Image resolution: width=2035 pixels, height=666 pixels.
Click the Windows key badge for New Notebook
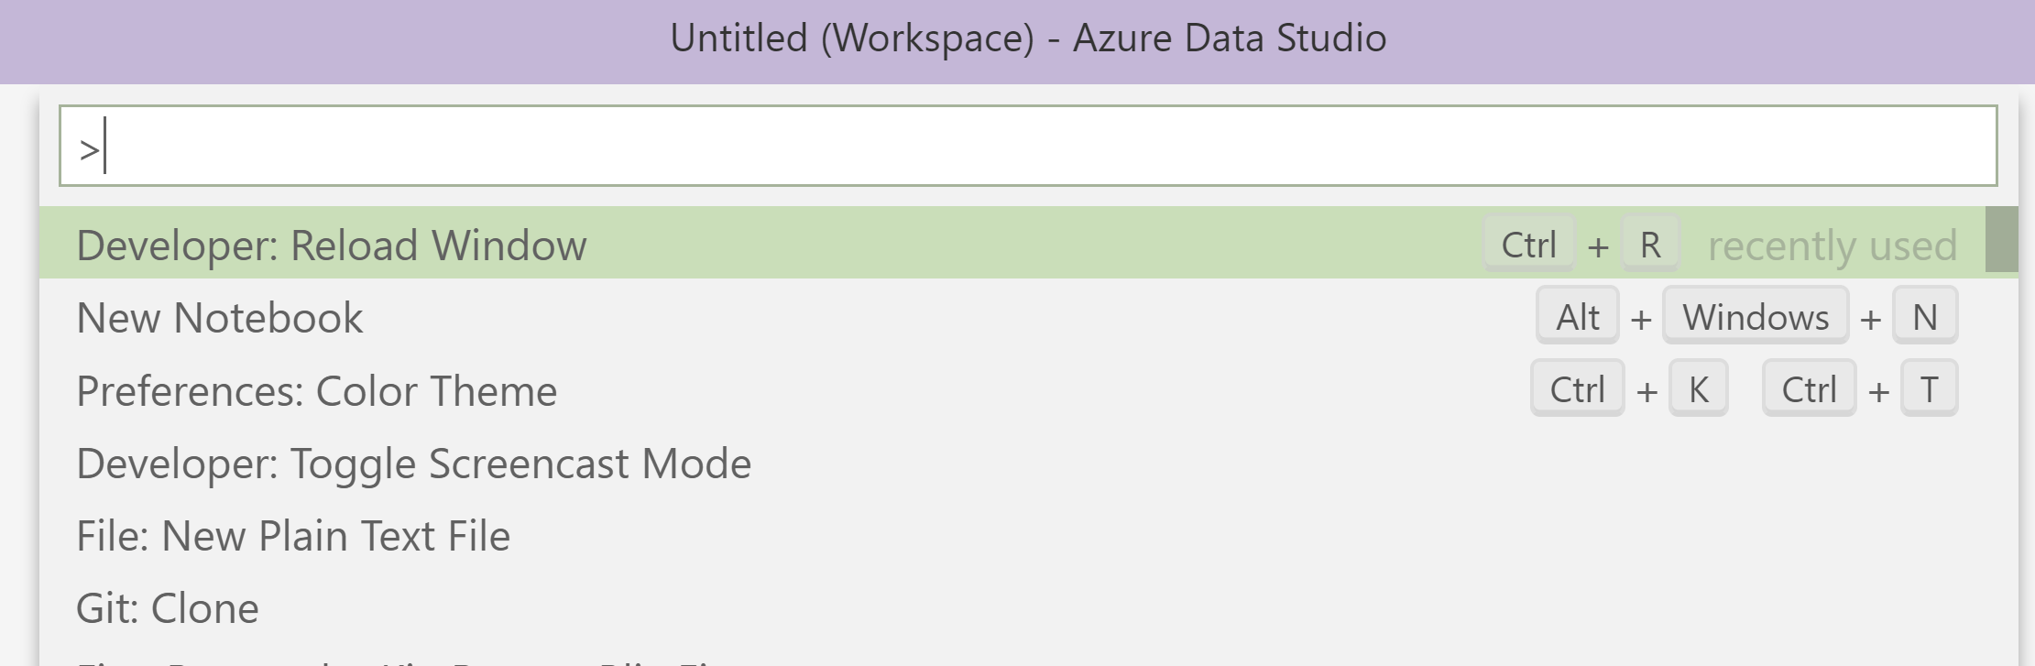coord(1756,317)
